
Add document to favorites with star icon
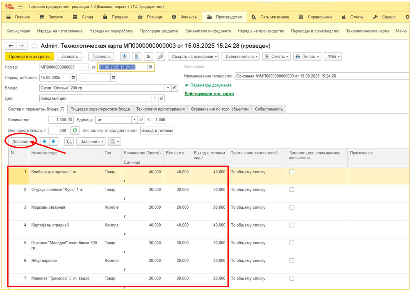pyautogui.click(x=34, y=46)
